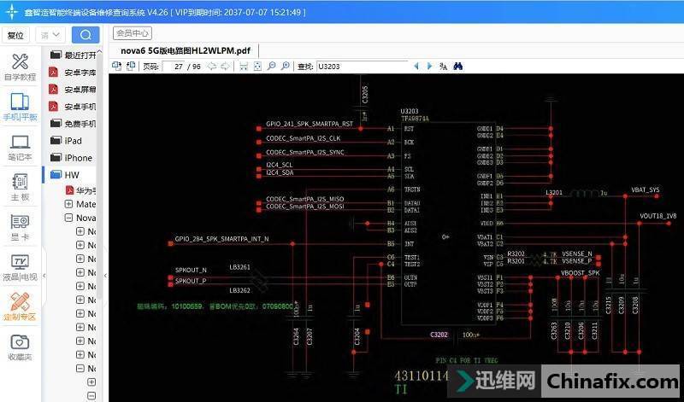Open the dropdown next to 复位

pyautogui.click(x=50, y=35)
